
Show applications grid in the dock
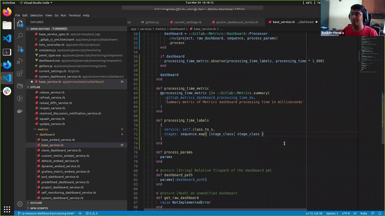pyautogui.click(x=7, y=209)
